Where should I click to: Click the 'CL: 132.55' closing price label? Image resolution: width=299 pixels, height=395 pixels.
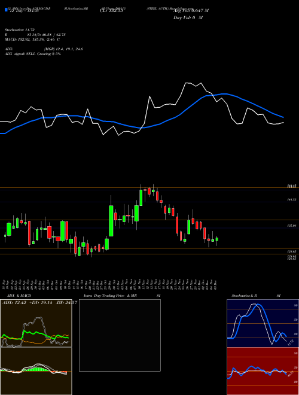coord(111,11)
